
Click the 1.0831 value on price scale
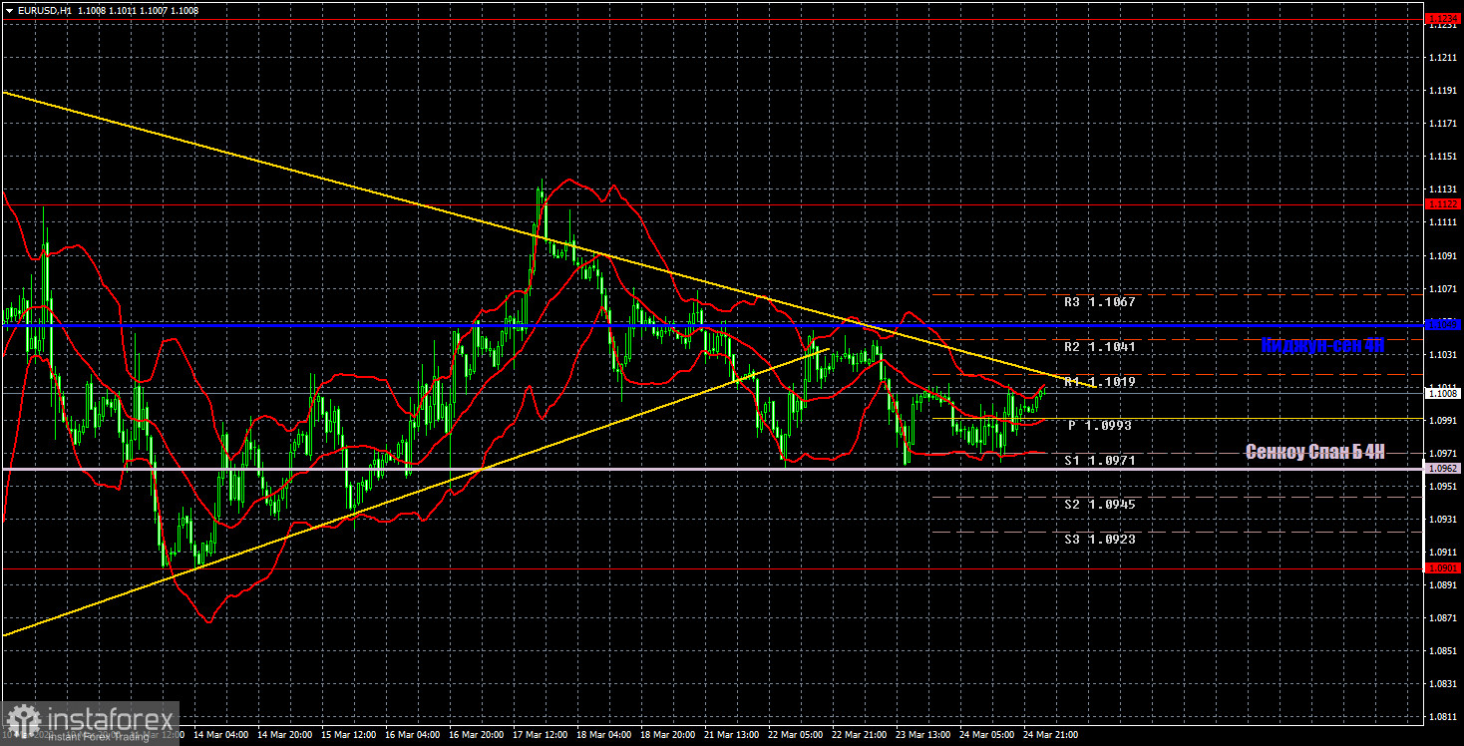click(x=1443, y=684)
